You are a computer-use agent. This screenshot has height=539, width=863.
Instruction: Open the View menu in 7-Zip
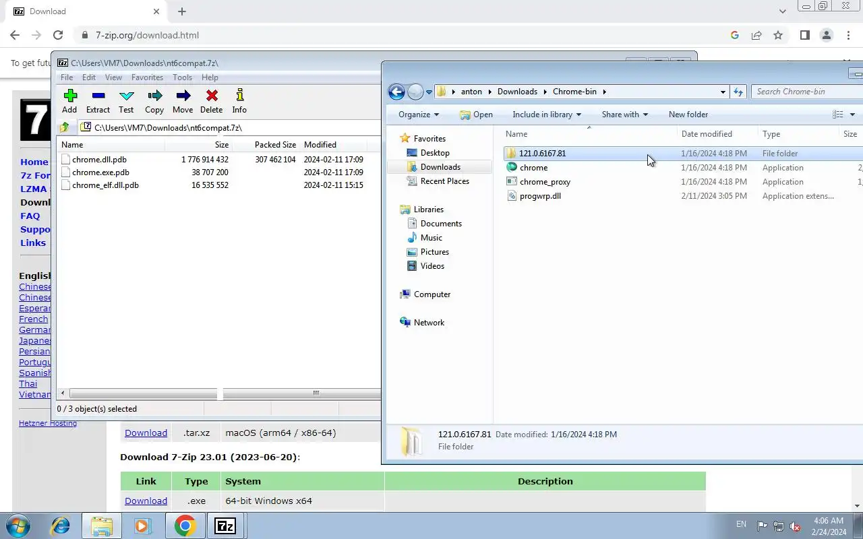113,77
